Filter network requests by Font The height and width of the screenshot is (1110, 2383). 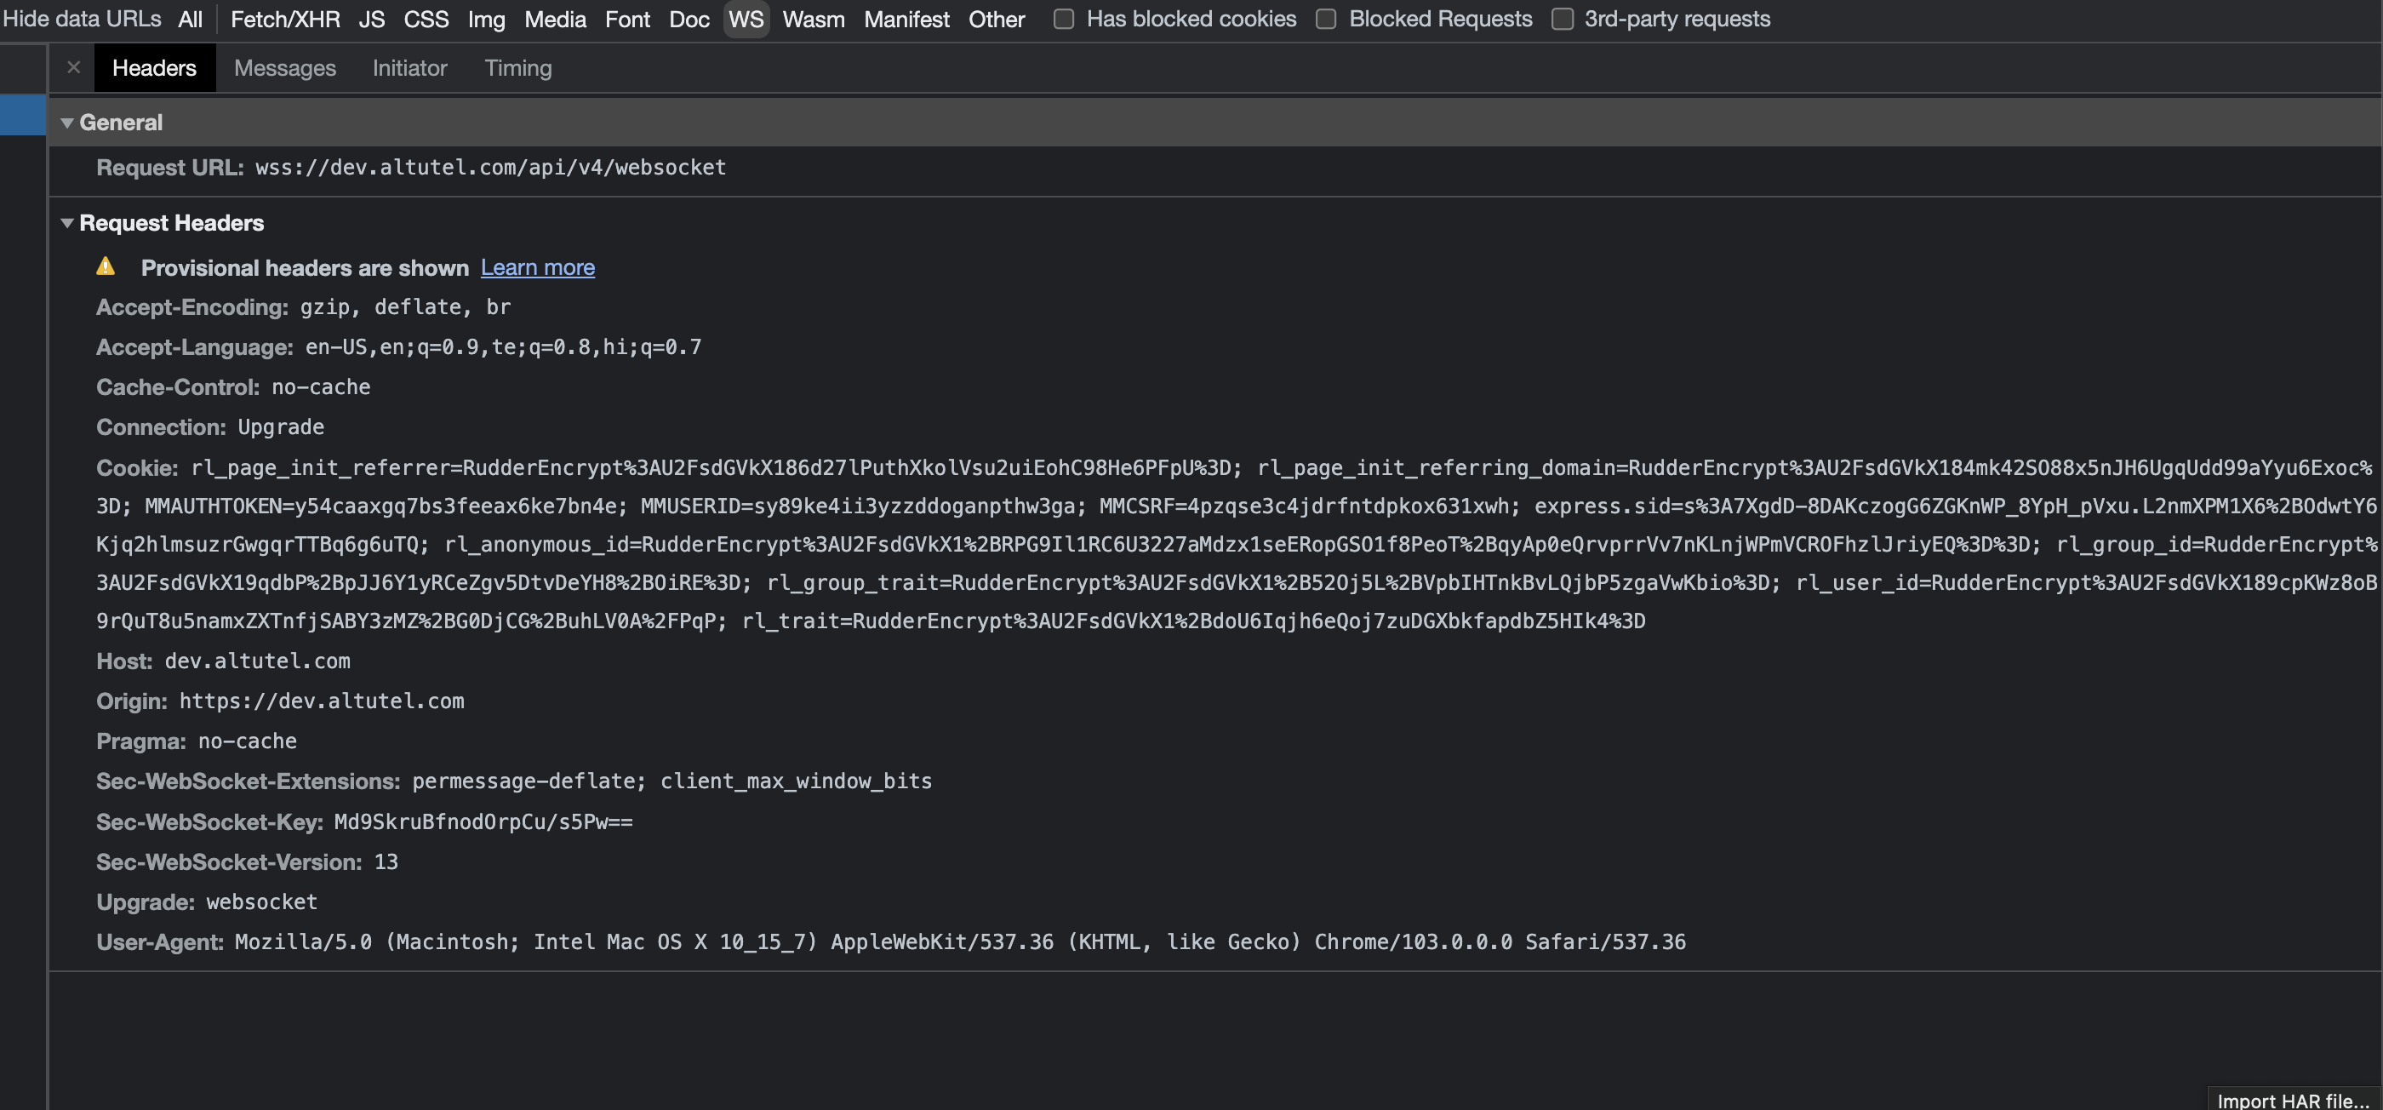click(627, 19)
